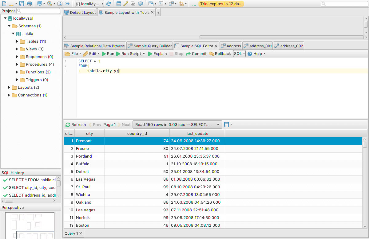Select the Functions (2) tree item
Screen dimensions: 369x239
35,72
